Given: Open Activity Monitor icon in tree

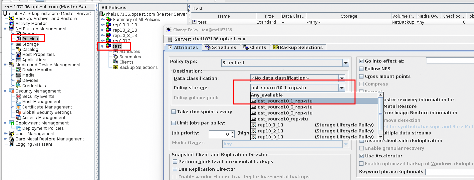Looking at the screenshot, I should [x=12, y=24].
